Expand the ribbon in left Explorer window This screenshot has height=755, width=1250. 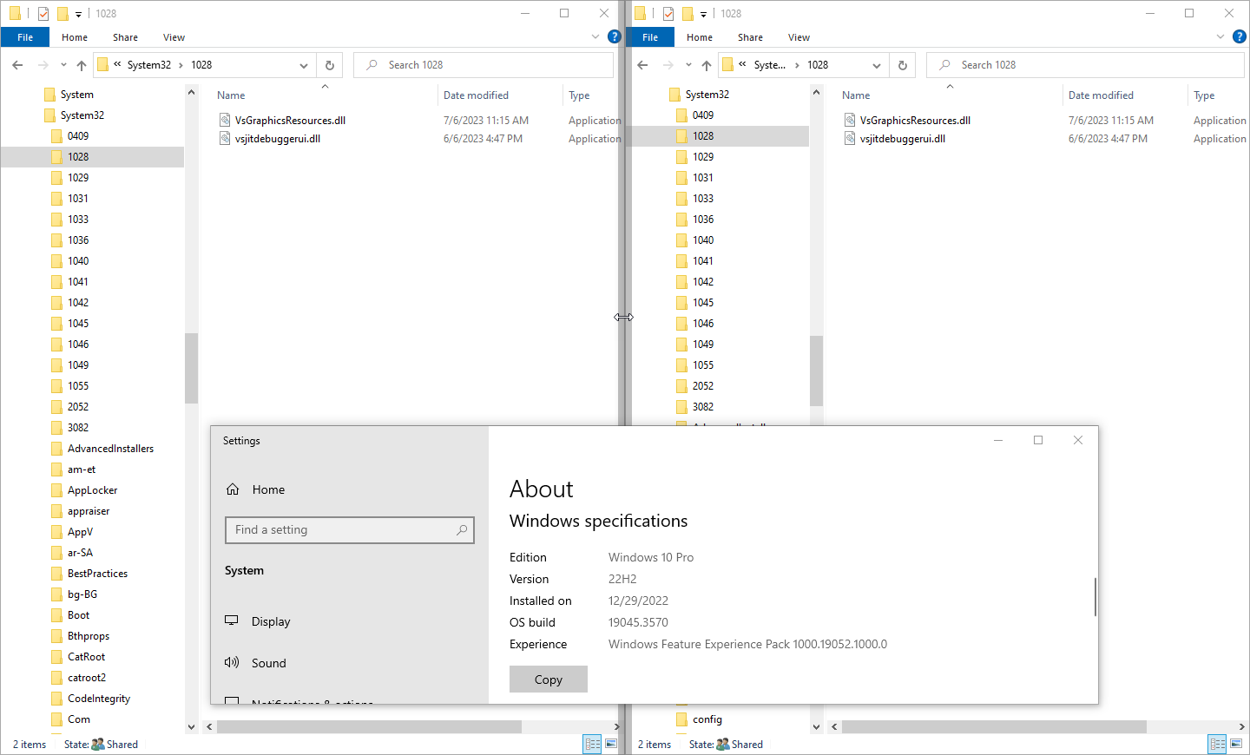point(595,36)
